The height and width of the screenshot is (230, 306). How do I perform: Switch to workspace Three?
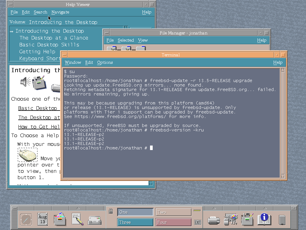click(x=135, y=222)
